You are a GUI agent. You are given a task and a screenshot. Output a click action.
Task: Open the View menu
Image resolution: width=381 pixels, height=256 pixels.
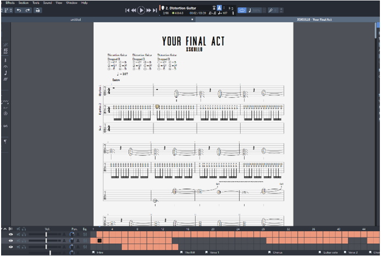tap(59, 3)
